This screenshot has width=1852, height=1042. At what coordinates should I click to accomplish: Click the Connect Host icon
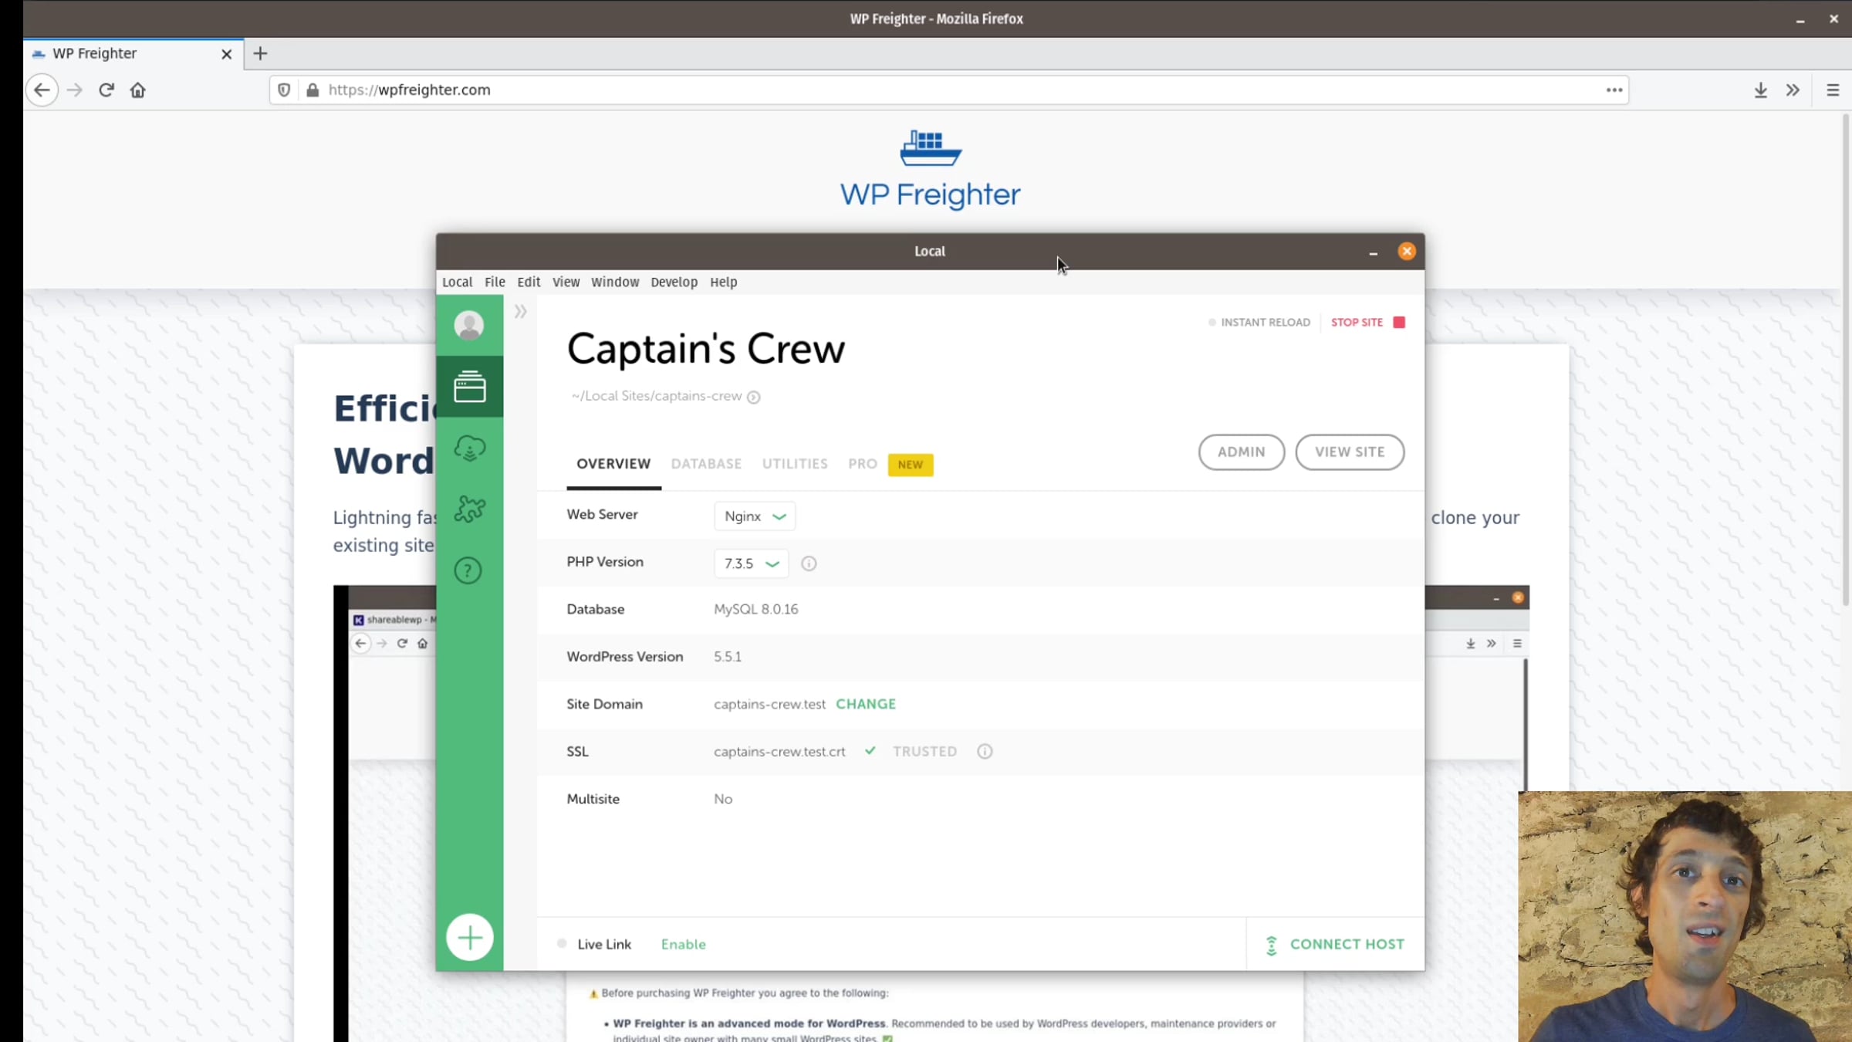pyautogui.click(x=1271, y=945)
